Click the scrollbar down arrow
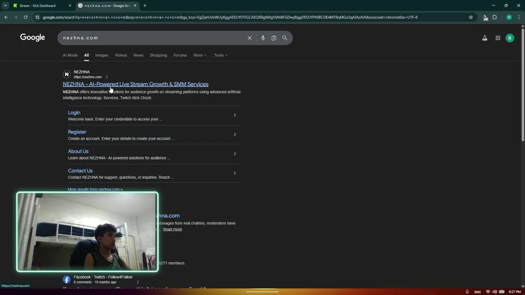The width and height of the screenshot is (525, 295). point(523,286)
